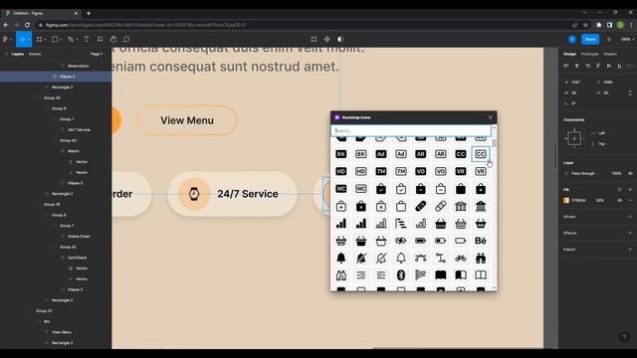The width and height of the screenshot is (637, 358).
Task: Choose the filled bell icon
Action: click(x=340, y=259)
